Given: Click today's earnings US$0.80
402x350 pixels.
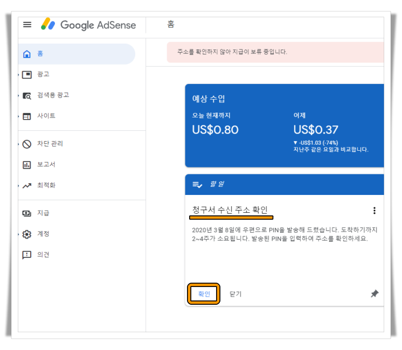Looking at the screenshot, I should [216, 130].
